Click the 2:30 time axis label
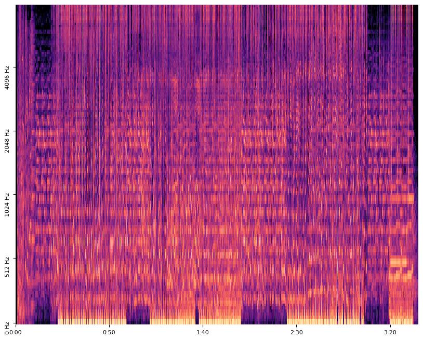 tap(296, 332)
